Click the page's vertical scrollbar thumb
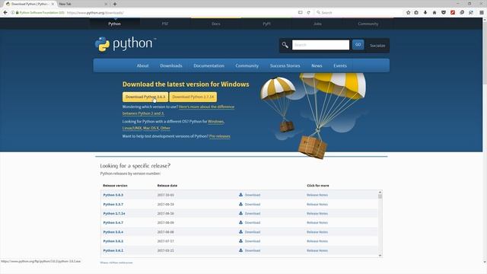 [x=485, y=53]
